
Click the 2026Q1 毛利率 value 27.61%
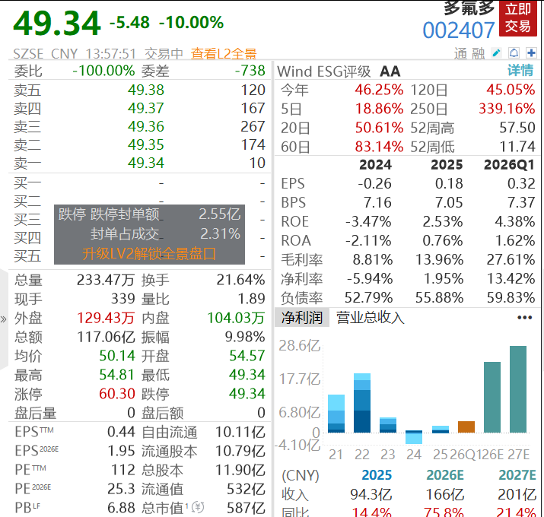511,259
